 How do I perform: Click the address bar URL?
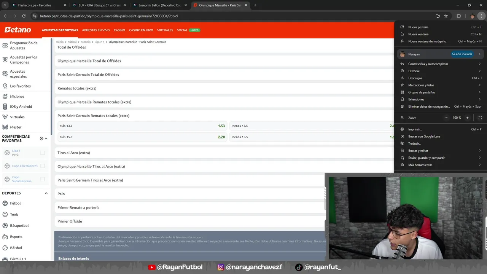tap(109, 16)
